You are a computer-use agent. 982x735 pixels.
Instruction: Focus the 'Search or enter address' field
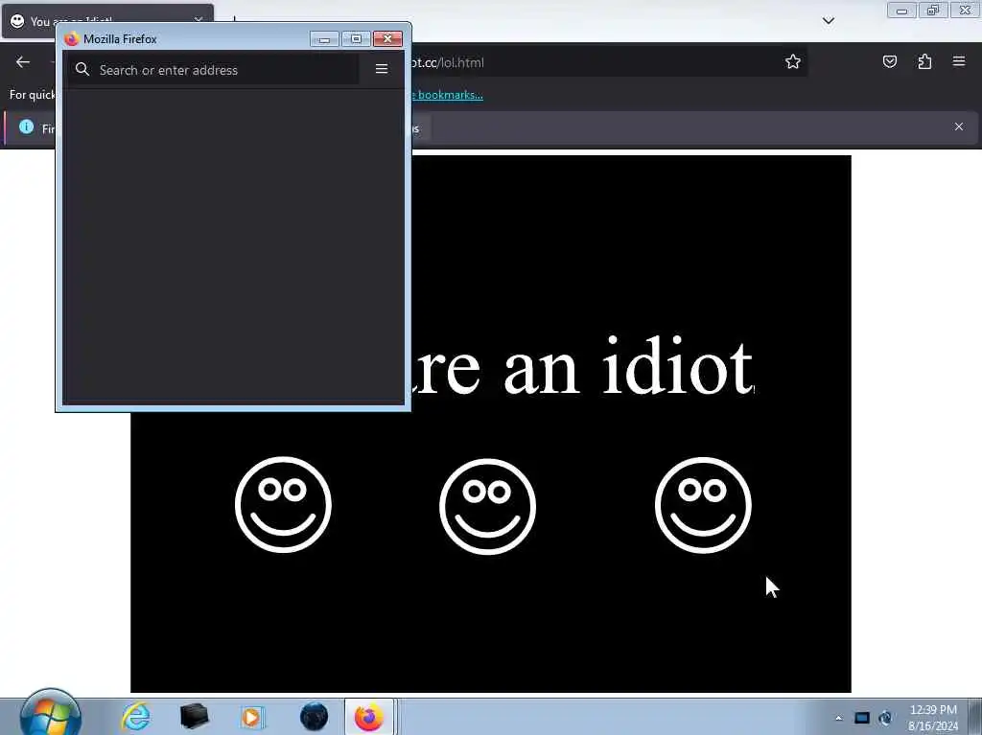tap(214, 70)
